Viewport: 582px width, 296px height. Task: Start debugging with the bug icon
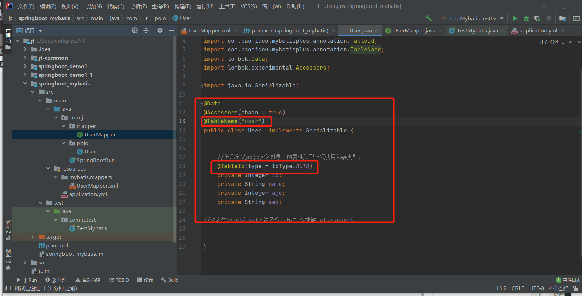click(x=526, y=18)
